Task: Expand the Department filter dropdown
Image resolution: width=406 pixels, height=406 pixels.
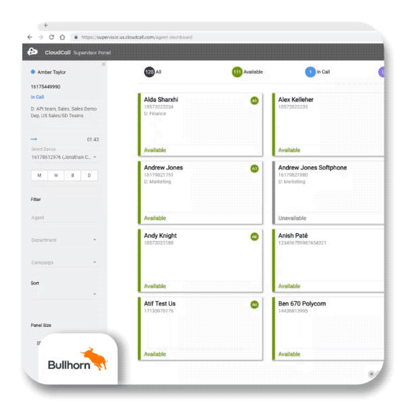Action: click(64, 240)
